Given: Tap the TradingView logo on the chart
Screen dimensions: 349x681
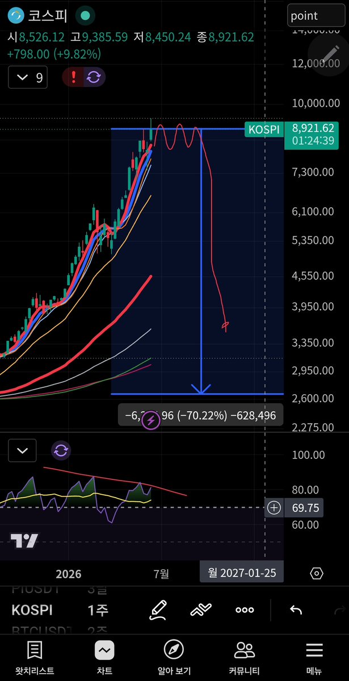Looking at the screenshot, I should pos(24,541).
